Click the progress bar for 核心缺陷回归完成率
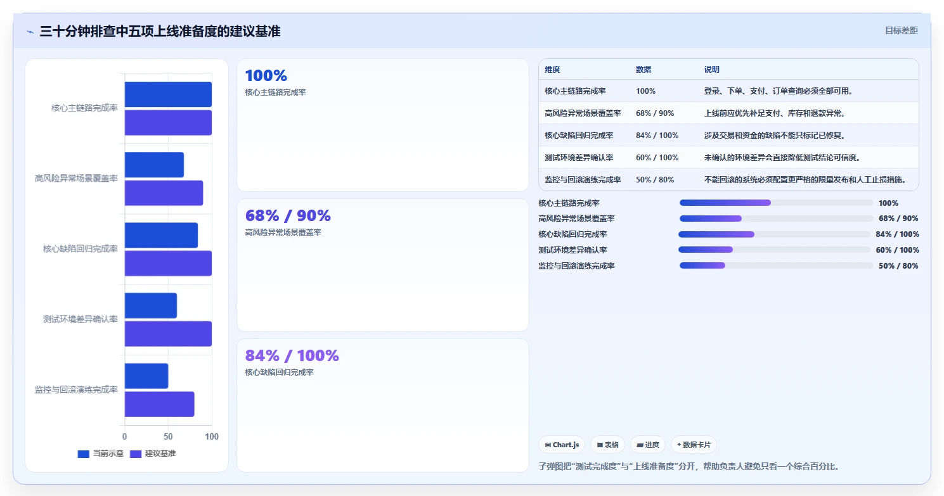The height and width of the screenshot is (496, 944). (774, 234)
